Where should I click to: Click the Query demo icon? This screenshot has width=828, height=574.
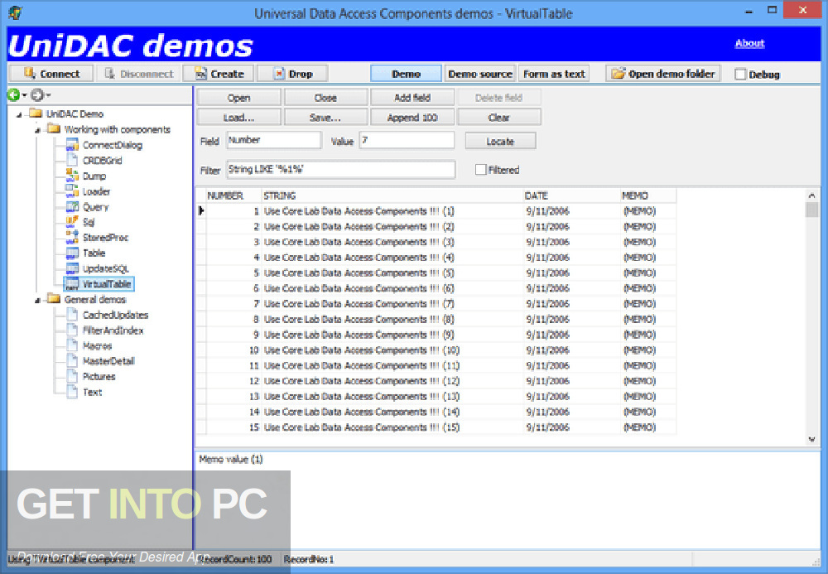click(x=72, y=206)
